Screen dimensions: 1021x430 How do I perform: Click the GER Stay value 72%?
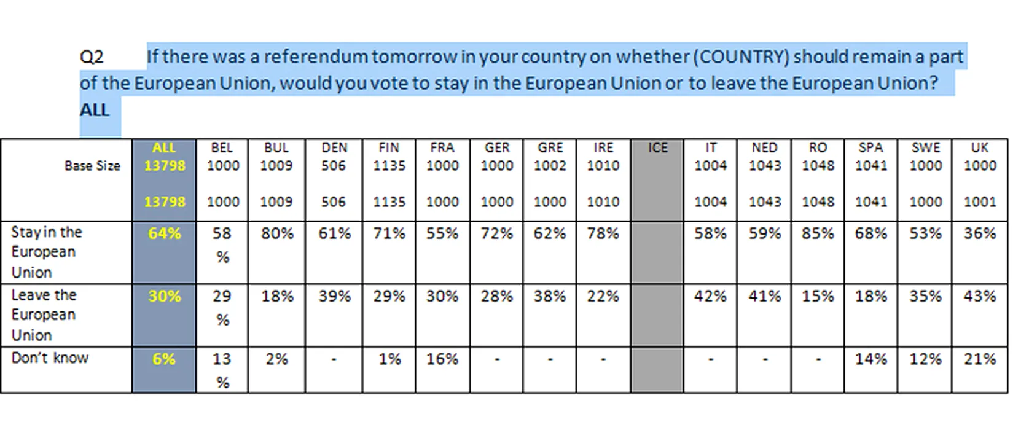496,233
